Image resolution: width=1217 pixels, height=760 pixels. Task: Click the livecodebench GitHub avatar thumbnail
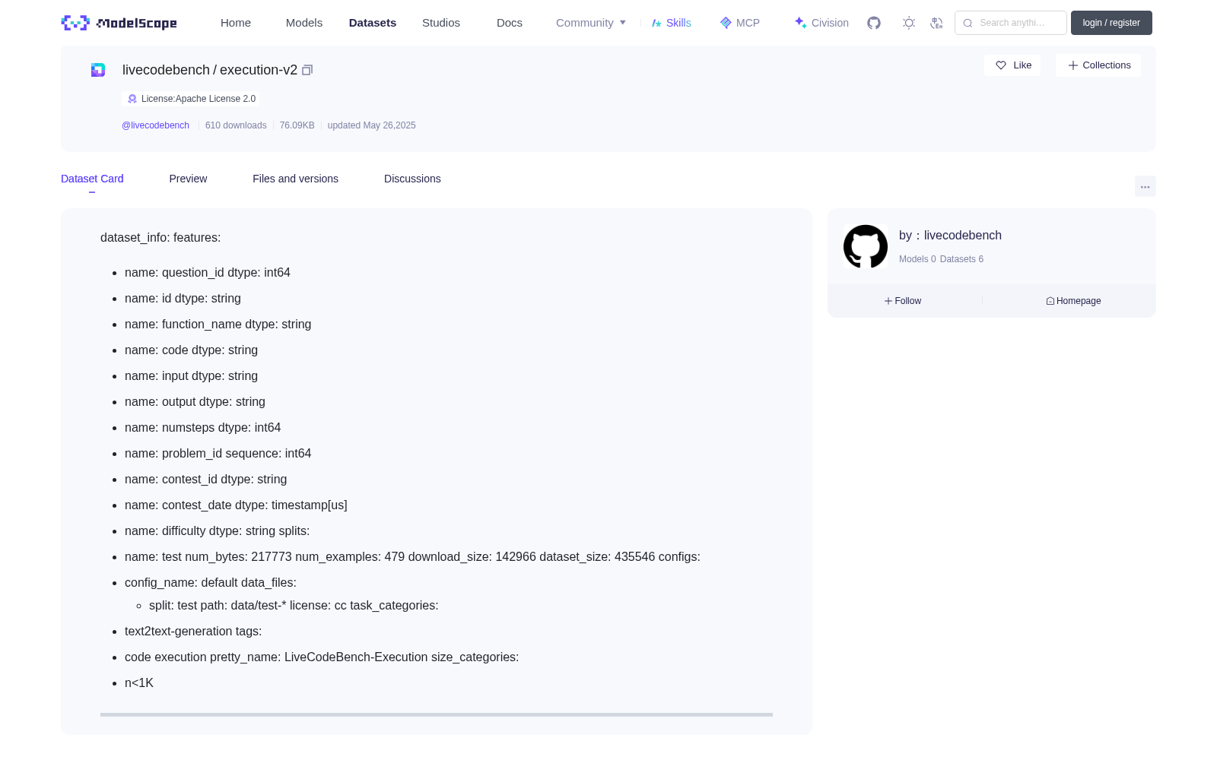point(866,246)
